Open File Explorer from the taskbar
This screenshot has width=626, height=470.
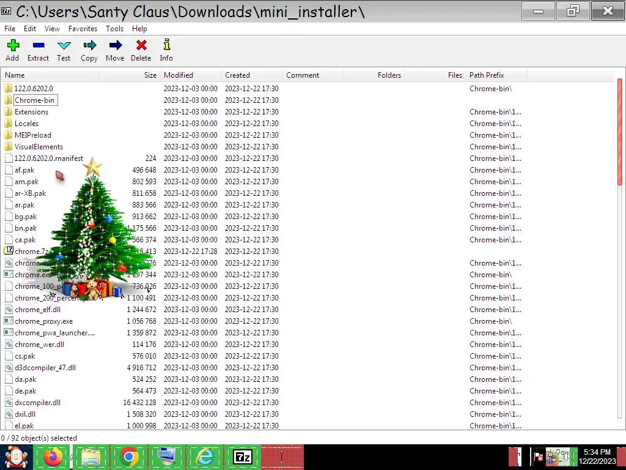tap(90, 457)
